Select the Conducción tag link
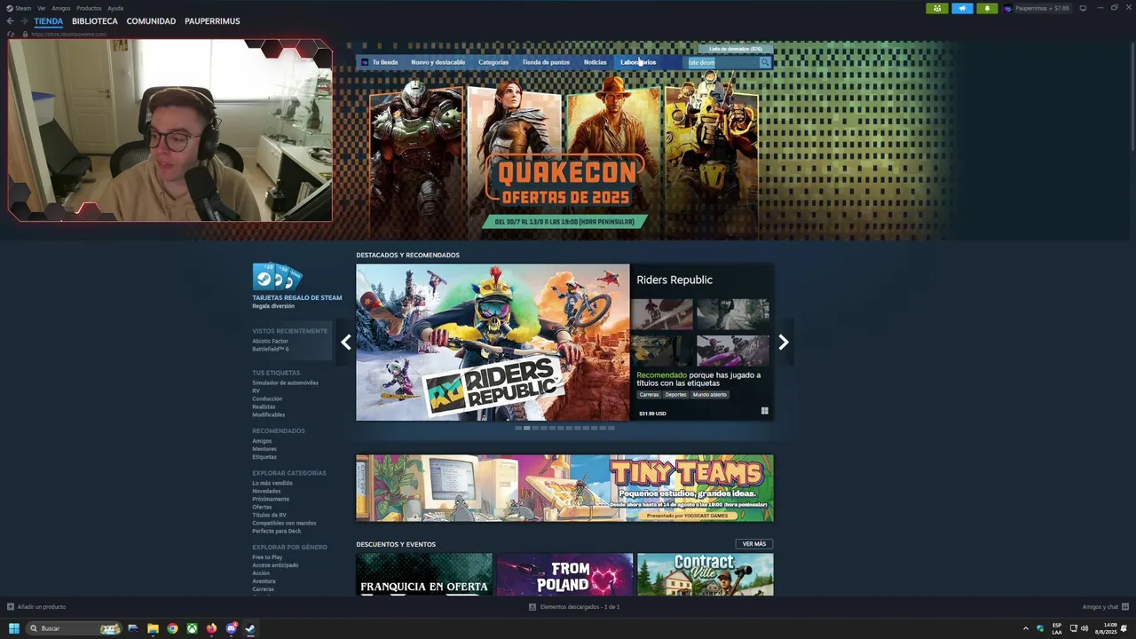 pyautogui.click(x=267, y=398)
